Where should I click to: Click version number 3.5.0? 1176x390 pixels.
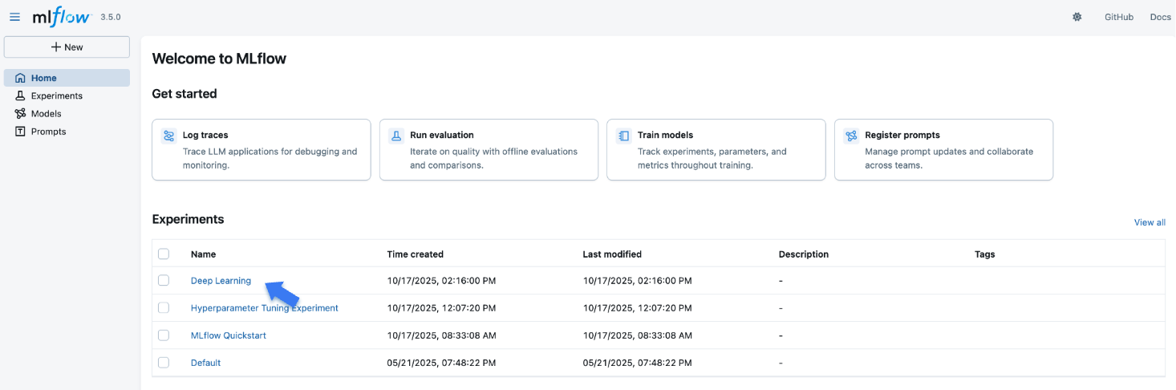click(111, 17)
